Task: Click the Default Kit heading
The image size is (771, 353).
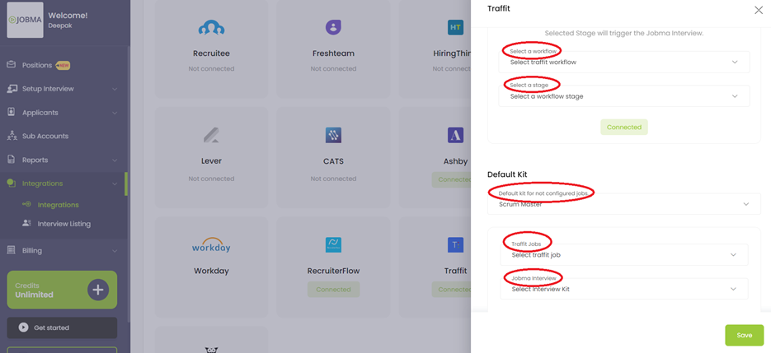Action: [507, 174]
